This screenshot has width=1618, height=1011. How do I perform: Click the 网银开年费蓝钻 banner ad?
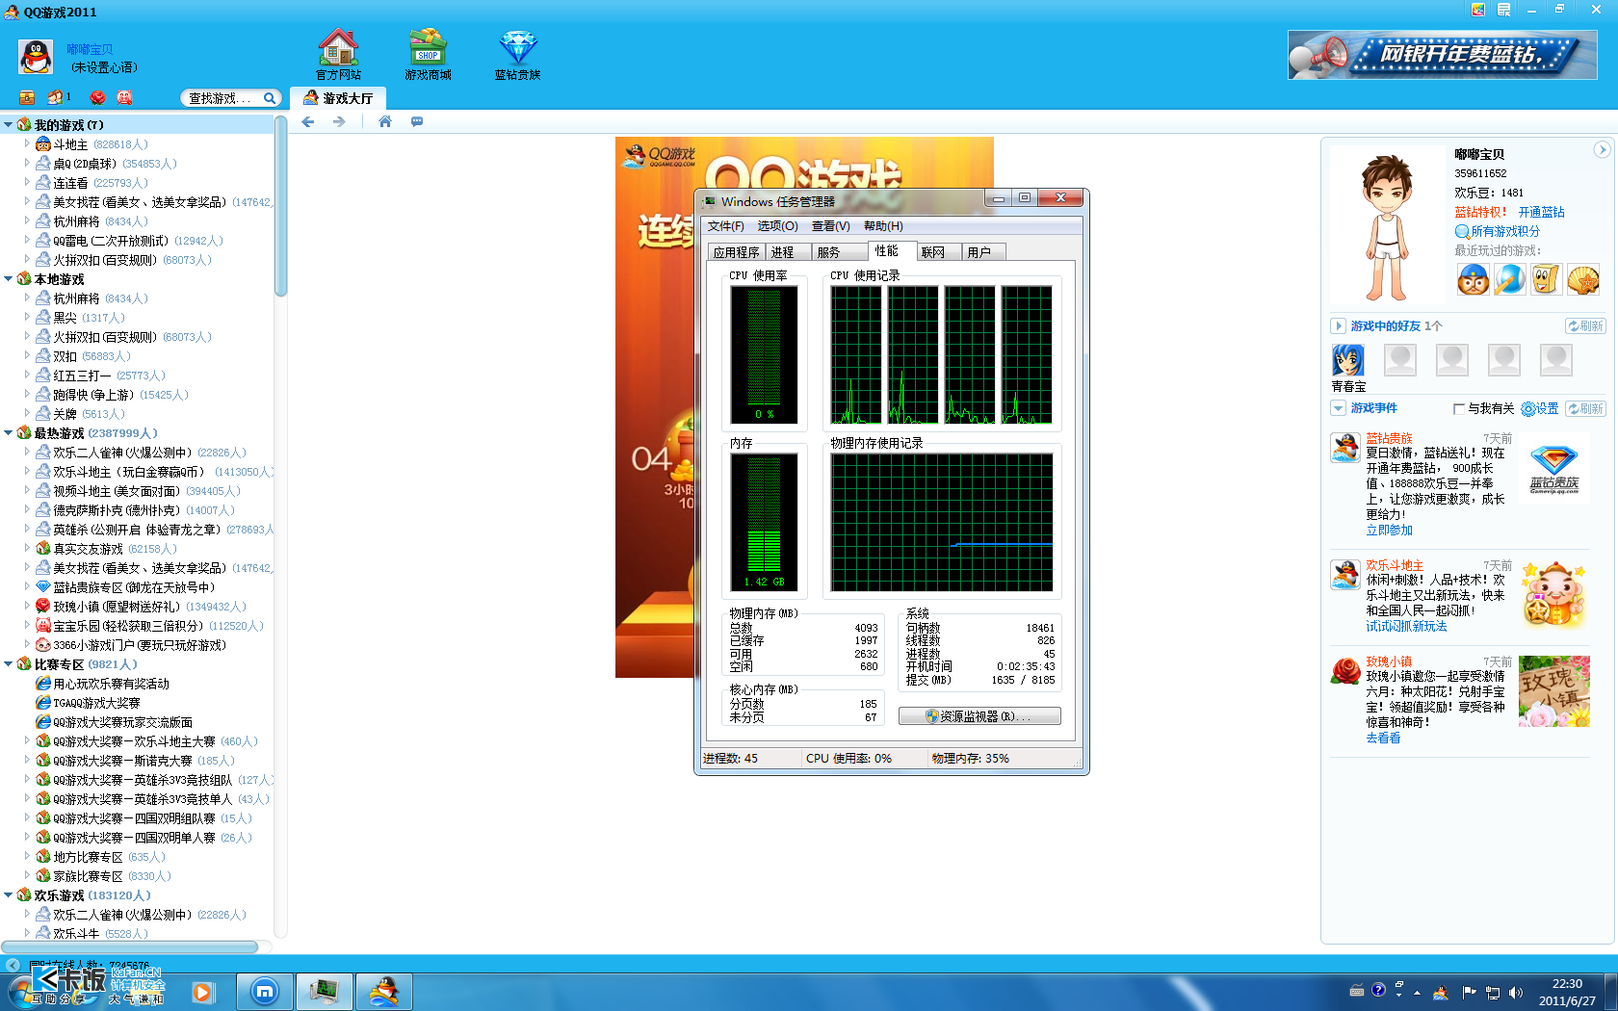[x=1443, y=54]
